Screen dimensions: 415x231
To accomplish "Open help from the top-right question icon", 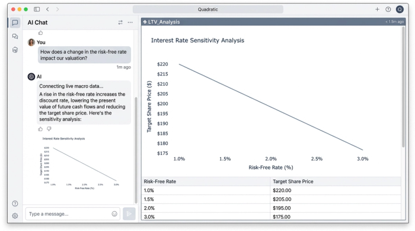I will pyautogui.click(x=388, y=9).
